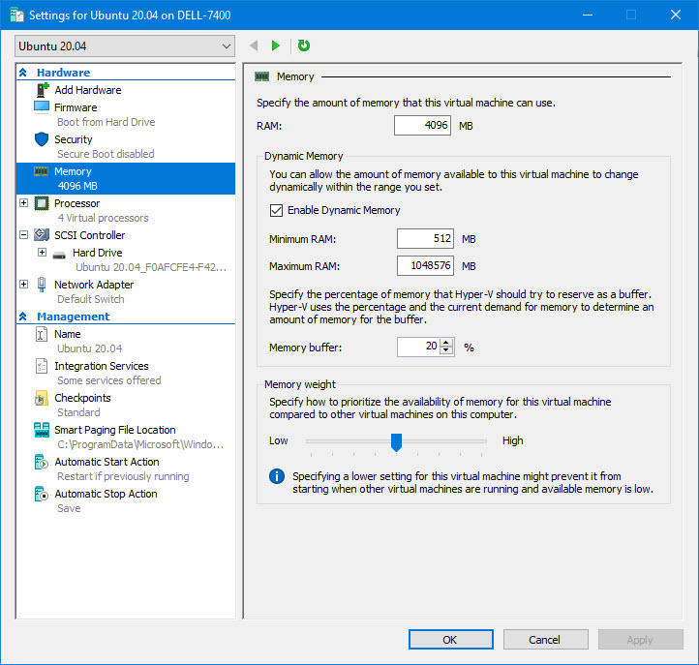
Task: Click the Maximum RAM input field
Action: pos(425,266)
